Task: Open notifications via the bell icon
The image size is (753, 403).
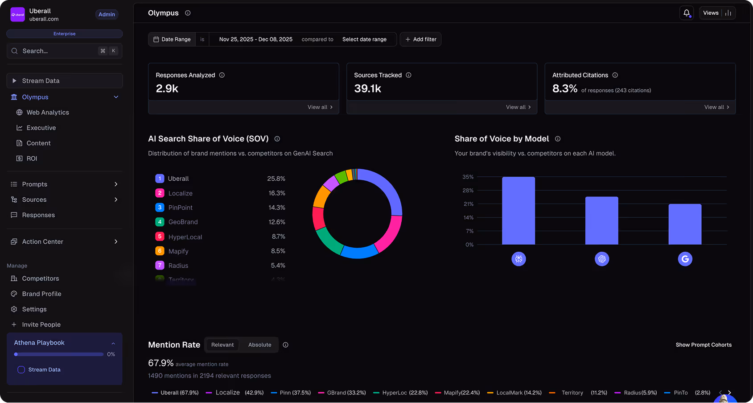Action: pyautogui.click(x=687, y=13)
